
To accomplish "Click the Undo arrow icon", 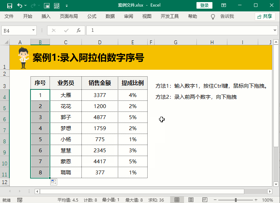I will (x=20, y=6).
